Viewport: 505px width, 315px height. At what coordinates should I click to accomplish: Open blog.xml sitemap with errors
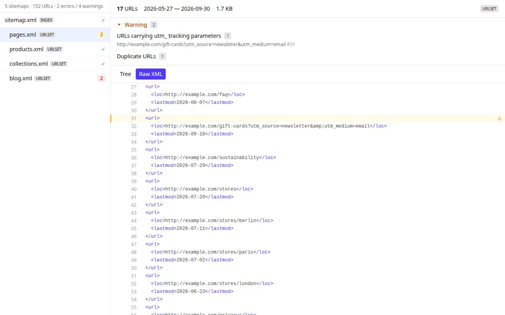click(x=55, y=78)
